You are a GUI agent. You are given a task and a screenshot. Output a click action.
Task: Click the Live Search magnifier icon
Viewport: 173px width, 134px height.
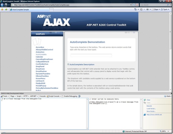(x=168, y=5)
